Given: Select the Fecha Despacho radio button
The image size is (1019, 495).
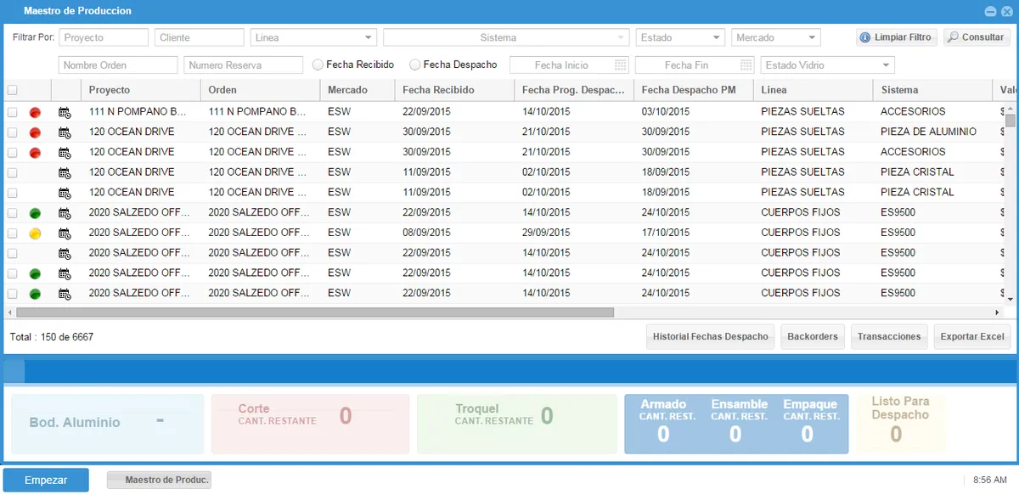Looking at the screenshot, I should [415, 65].
